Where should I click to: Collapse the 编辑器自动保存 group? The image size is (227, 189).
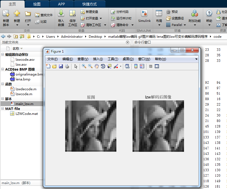pos(2,54)
